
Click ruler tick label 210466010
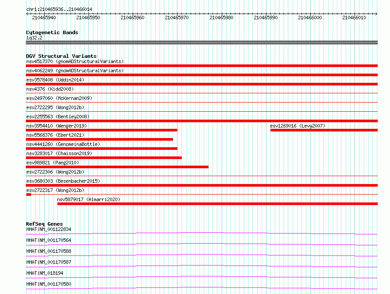click(x=354, y=18)
